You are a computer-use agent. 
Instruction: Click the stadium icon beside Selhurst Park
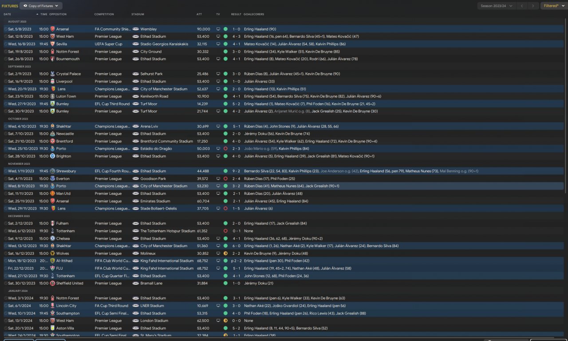[135, 74]
